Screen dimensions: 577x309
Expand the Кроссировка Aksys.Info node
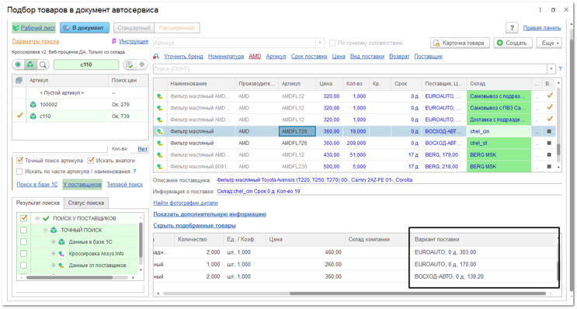[x=53, y=254]
